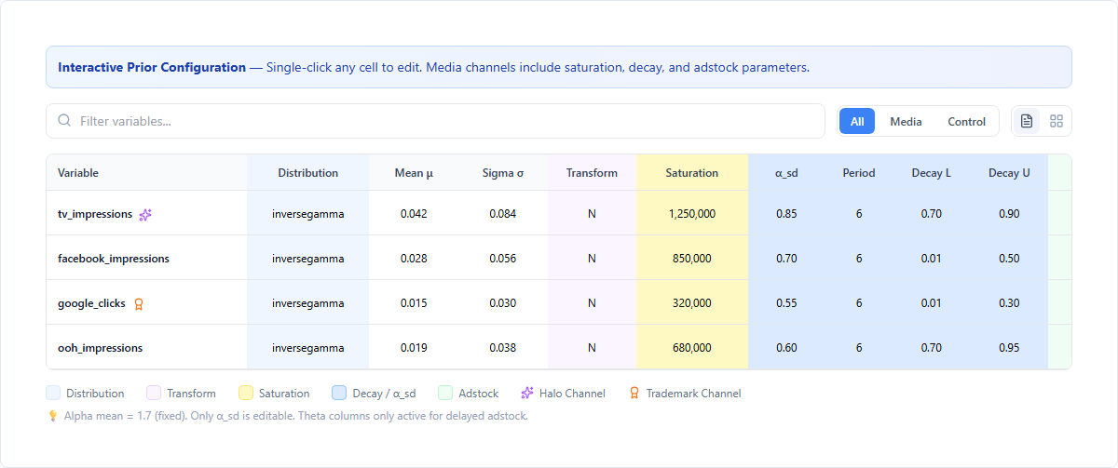This screenshot has width=1118, height=468.
Task: Edit Decay U value 0.50
Action: pyautogui.click(x=1009, y=259)
